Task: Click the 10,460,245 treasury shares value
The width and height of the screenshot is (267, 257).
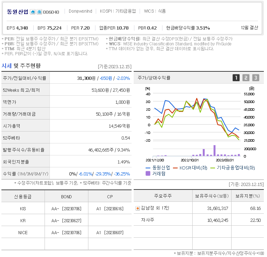Action: click(218, 220)
